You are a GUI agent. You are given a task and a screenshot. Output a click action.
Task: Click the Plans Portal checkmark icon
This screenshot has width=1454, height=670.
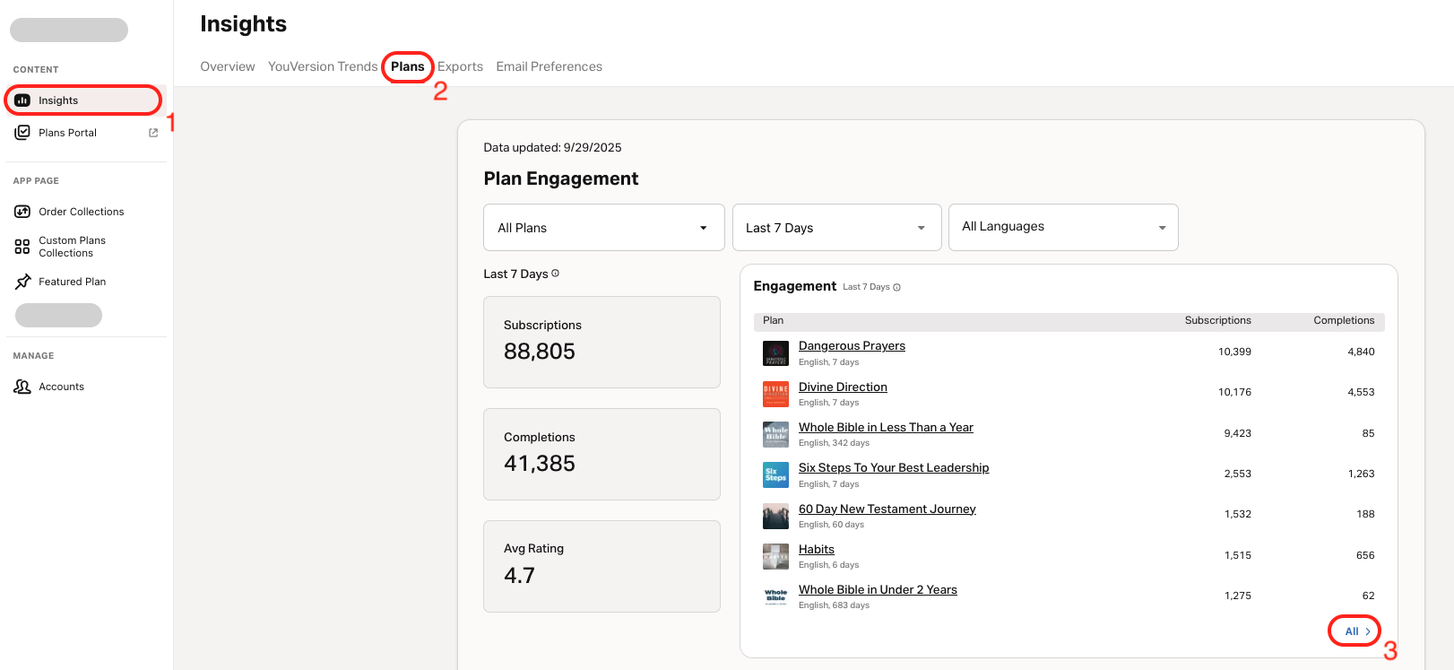pos(22,133)
